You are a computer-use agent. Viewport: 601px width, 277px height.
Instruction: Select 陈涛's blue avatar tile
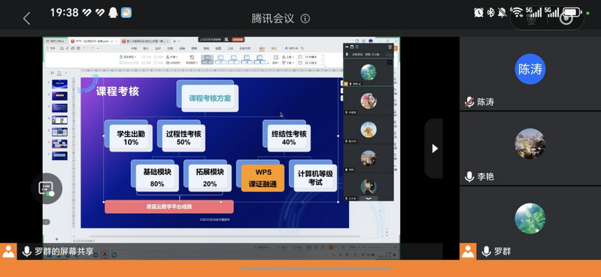(x=530, y=69)
